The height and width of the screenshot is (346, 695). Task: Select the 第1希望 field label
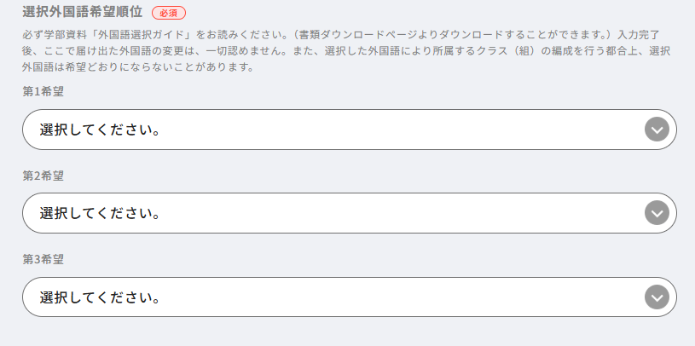[x=43, y=91]
